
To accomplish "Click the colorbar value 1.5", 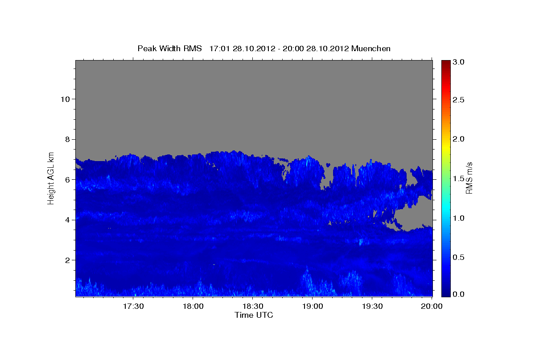I will (x=459, y=179).
